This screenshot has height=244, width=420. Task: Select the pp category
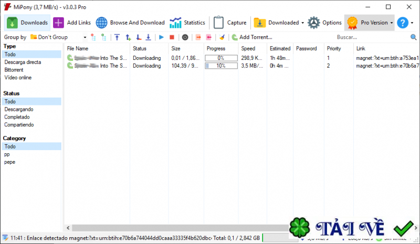click(x=7, y=154)
